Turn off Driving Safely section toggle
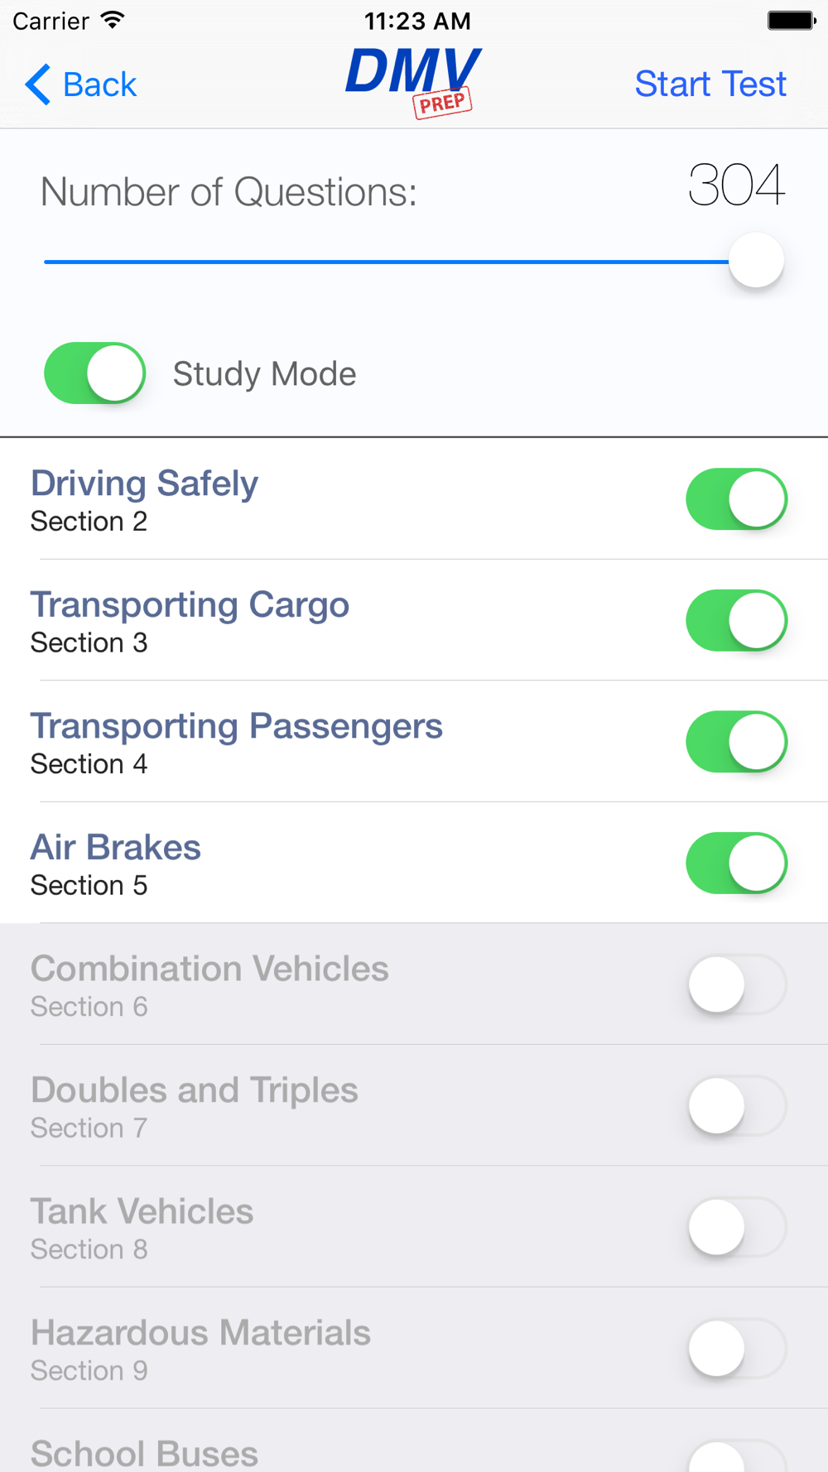 pyautogui.click(x=736, y=499)
